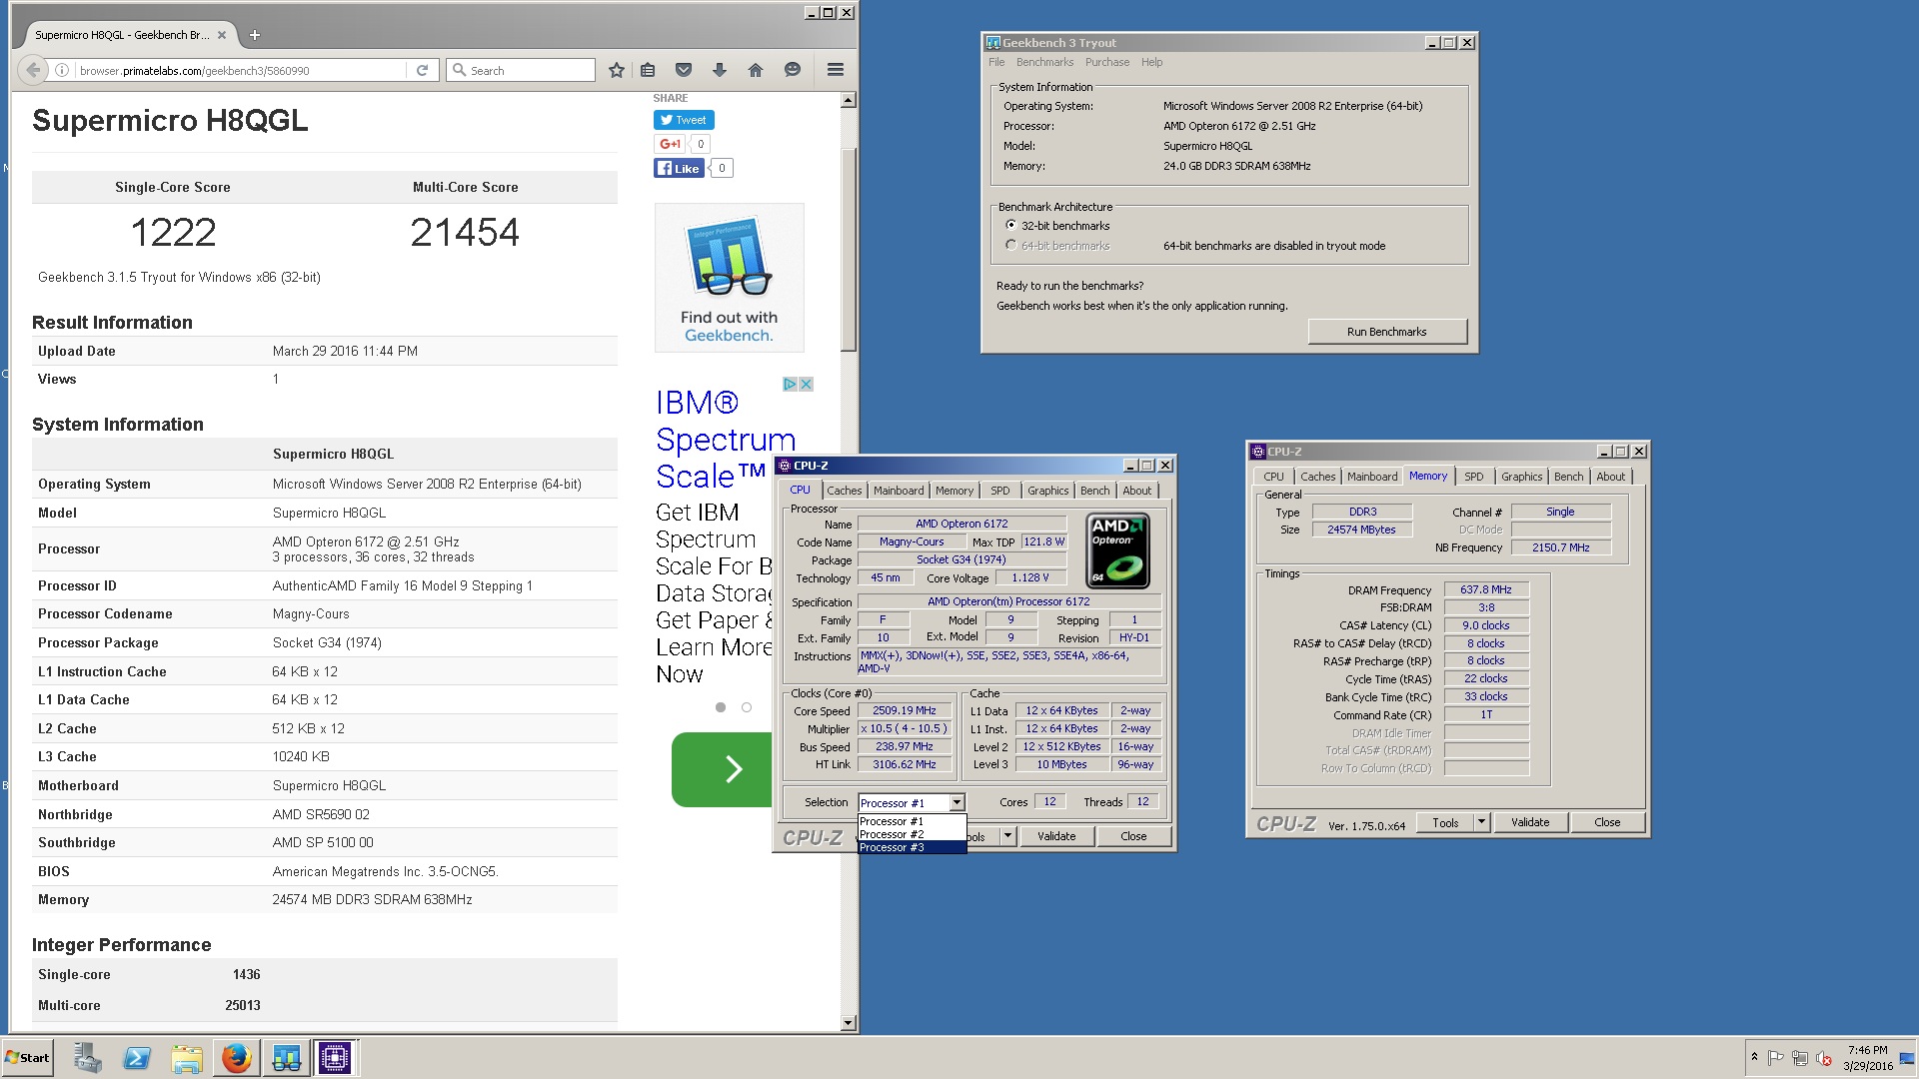Open the Find out with Geekbench banner

[x=730, y=278]
